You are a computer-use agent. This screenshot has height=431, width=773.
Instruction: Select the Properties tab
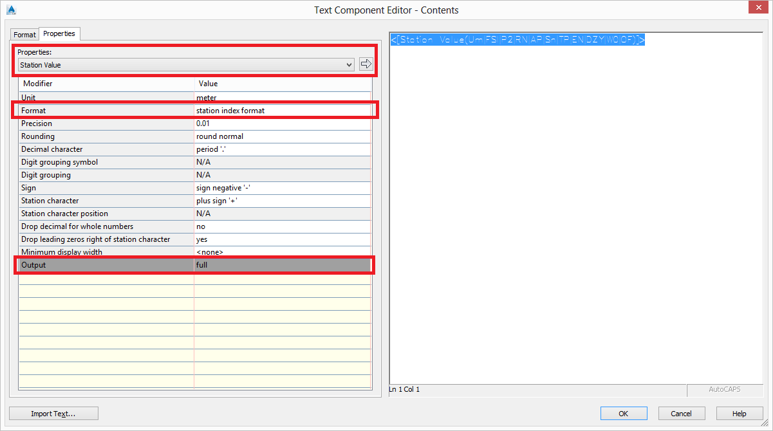(59, 33)
